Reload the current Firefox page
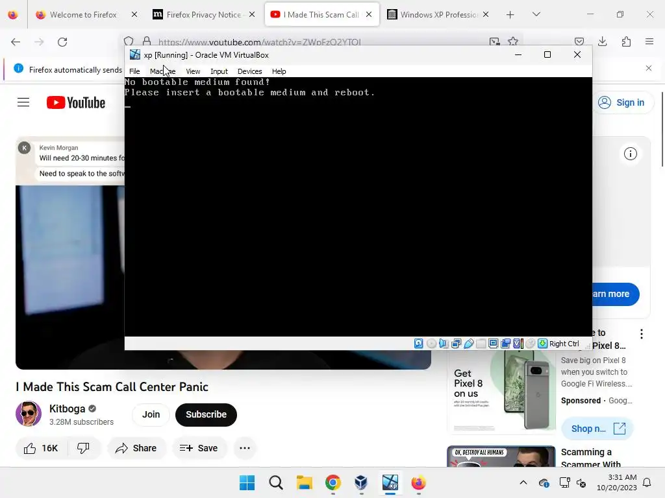Viewport: 665px width, 498px height. pos(62,41)
